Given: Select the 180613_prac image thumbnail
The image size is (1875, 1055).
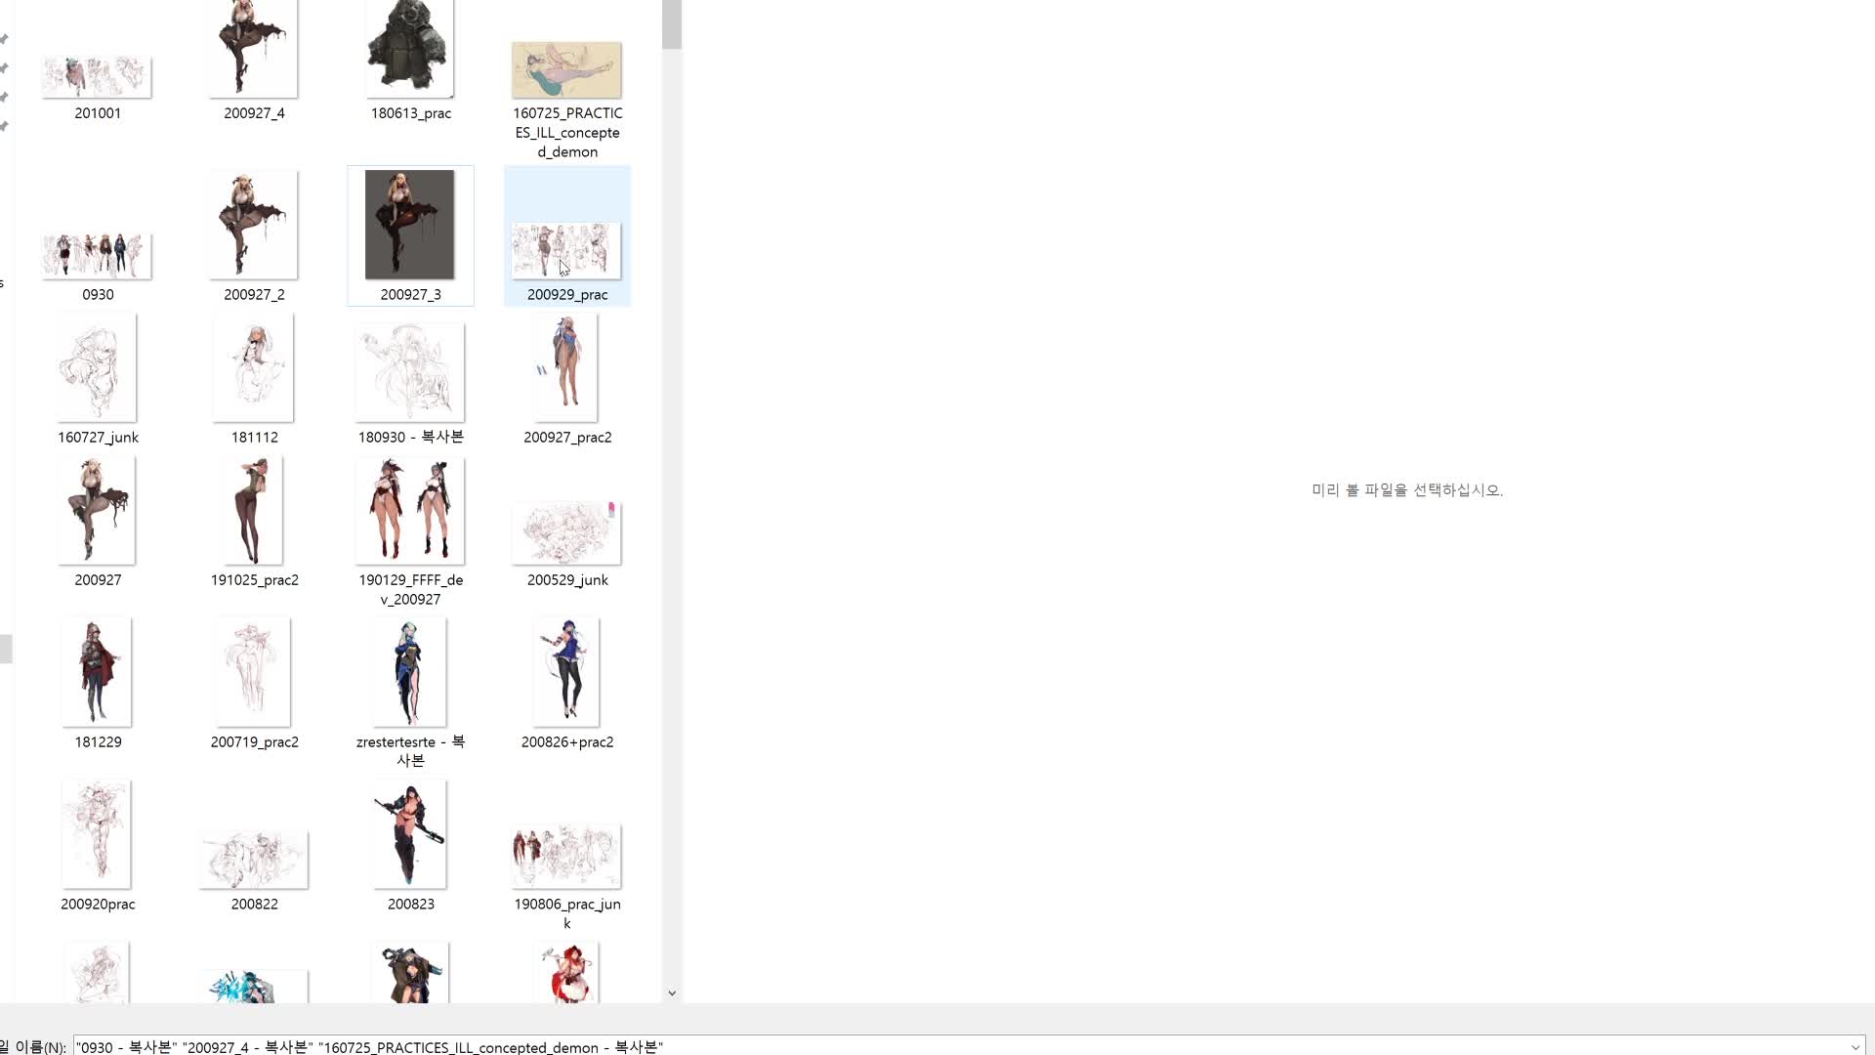Looking at the screenshot, I should tap(410, 49).
